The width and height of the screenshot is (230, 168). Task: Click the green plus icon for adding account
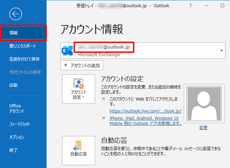[66, 65]
